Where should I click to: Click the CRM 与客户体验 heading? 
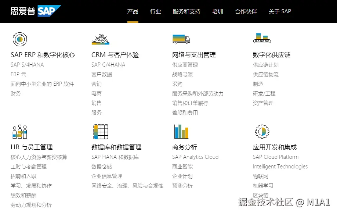tap(115, 55)
